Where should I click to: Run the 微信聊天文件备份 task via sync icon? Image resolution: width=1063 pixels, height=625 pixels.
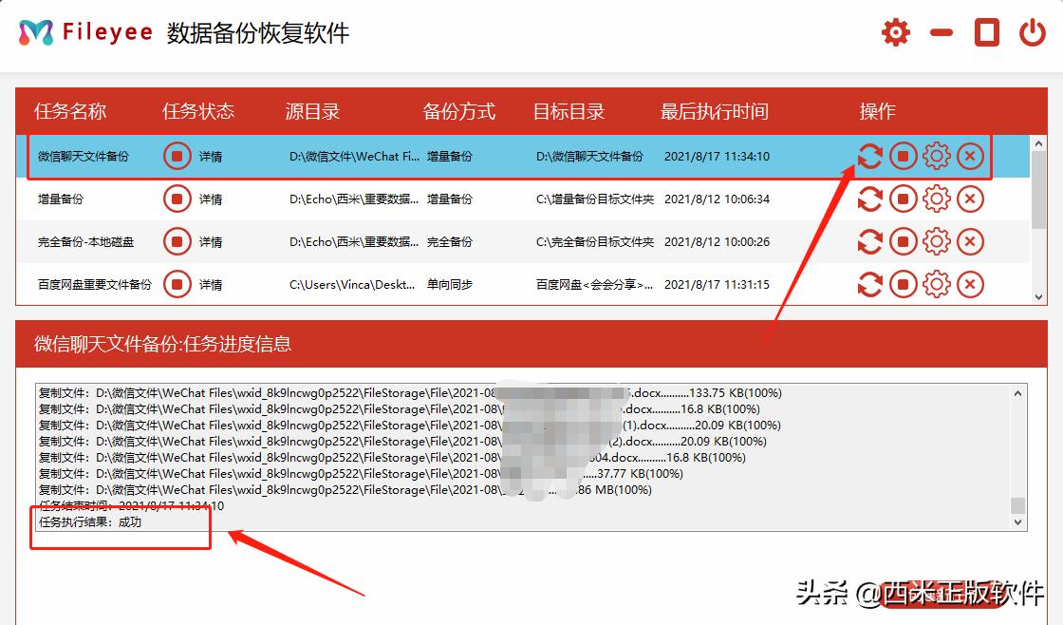point(869,156)
